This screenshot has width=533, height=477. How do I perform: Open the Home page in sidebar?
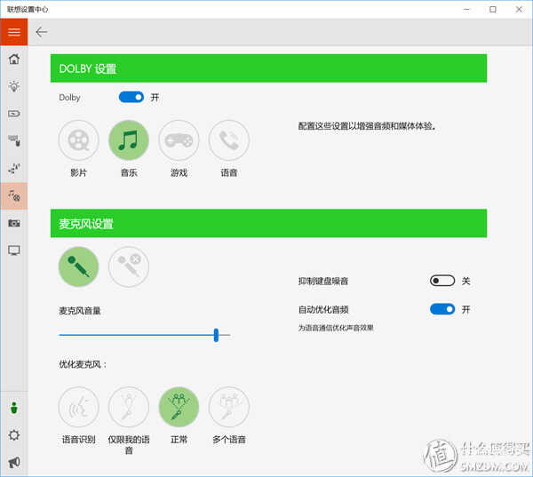[x=14, y=59]
